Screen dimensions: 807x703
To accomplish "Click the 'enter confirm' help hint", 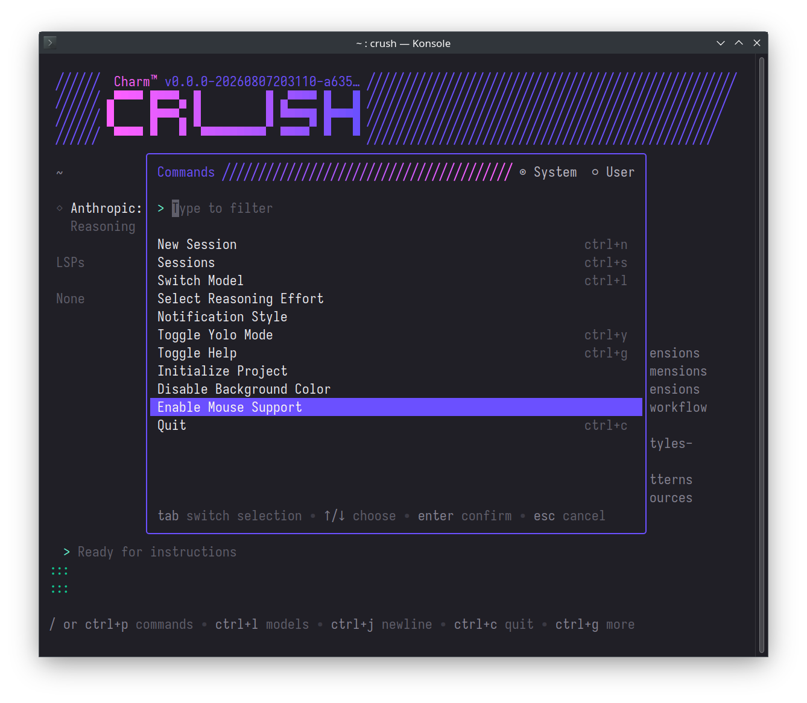I will 464,516.
